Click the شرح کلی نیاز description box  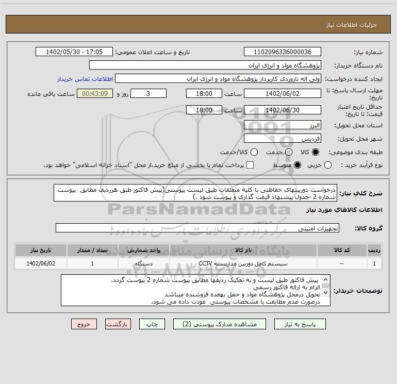click(195, 193)
